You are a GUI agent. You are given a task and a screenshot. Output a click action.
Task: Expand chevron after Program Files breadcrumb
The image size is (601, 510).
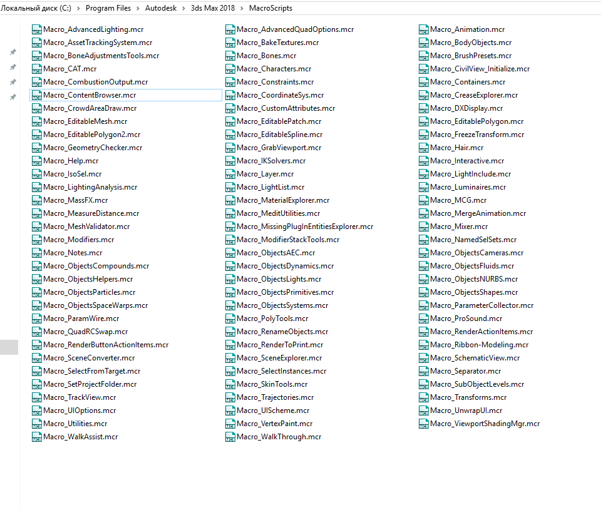click(138, 8)
